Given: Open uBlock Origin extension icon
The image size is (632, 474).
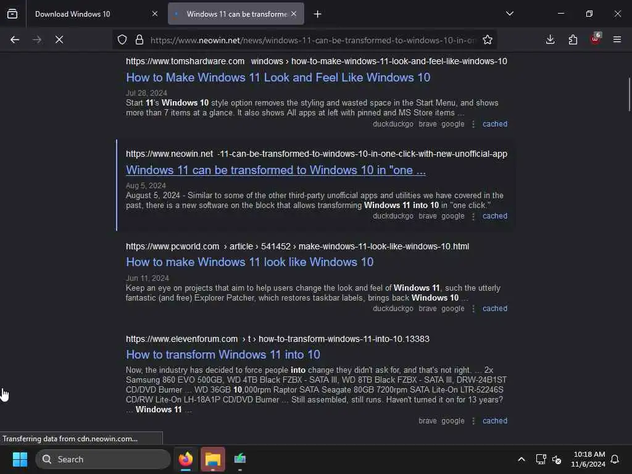Looking at the screenshot, I should click(x=596, y=39).
